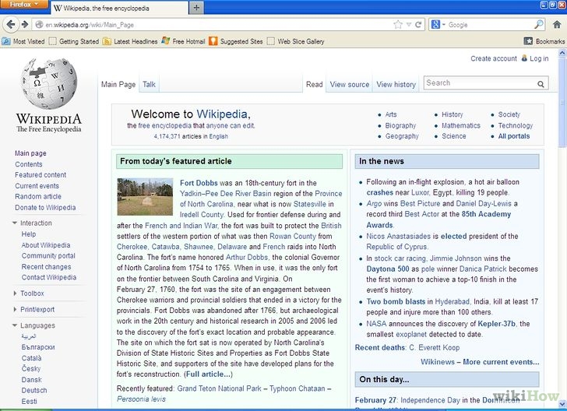567x411 pixels.
Task: Open the Kepler-37b news link
Action: click(497, 324)
